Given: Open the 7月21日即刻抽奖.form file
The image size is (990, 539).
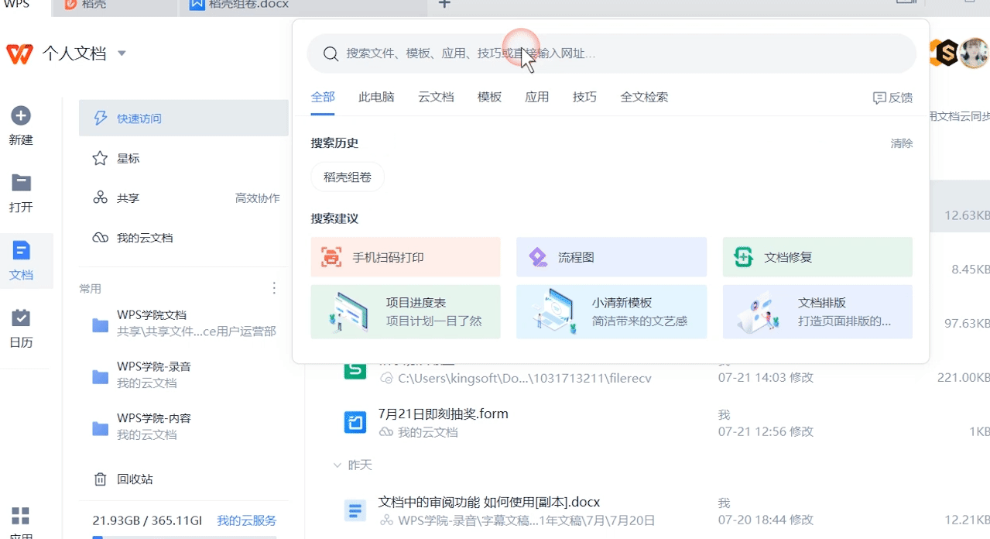Looking at the screenshot, I should pyautogui.click(x=443, y=414).
